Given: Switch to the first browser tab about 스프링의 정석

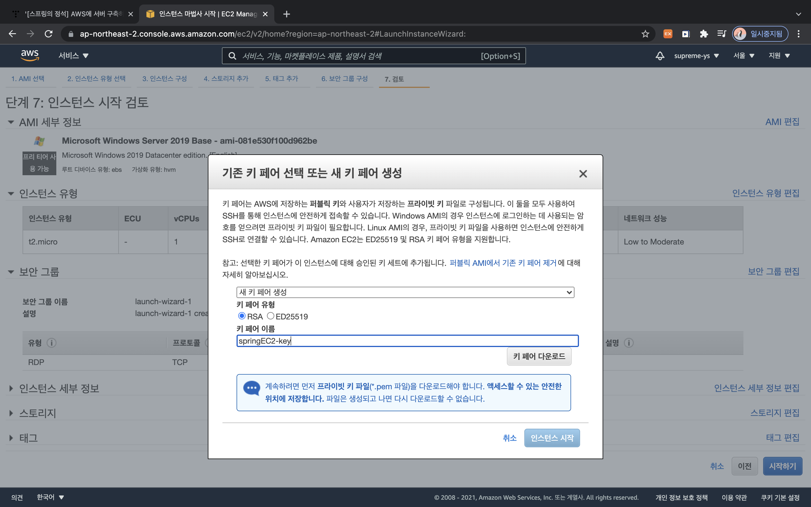Looking at the screenshot, I should 72,14.
